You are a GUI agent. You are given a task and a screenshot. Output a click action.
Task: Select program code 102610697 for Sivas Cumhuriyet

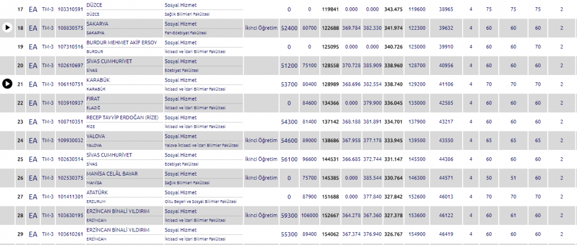tap(69, 65)
